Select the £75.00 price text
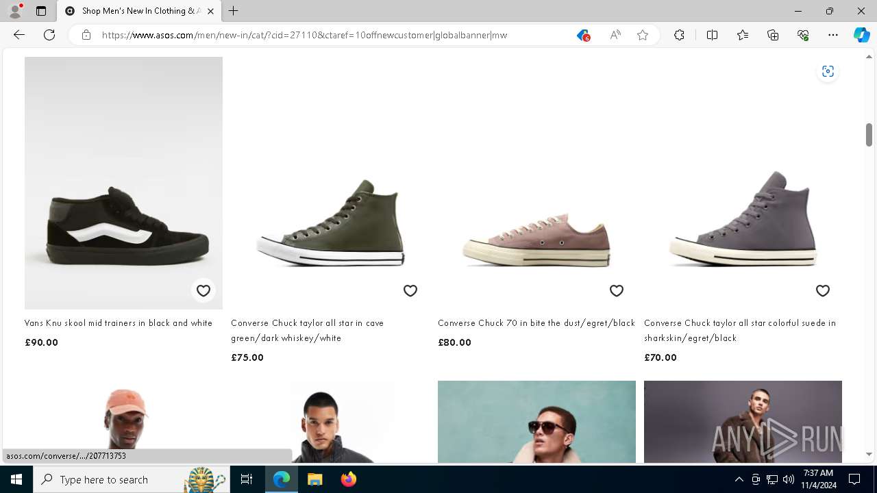The width and height of the screenshot is (877, 493). click(247, 357)
